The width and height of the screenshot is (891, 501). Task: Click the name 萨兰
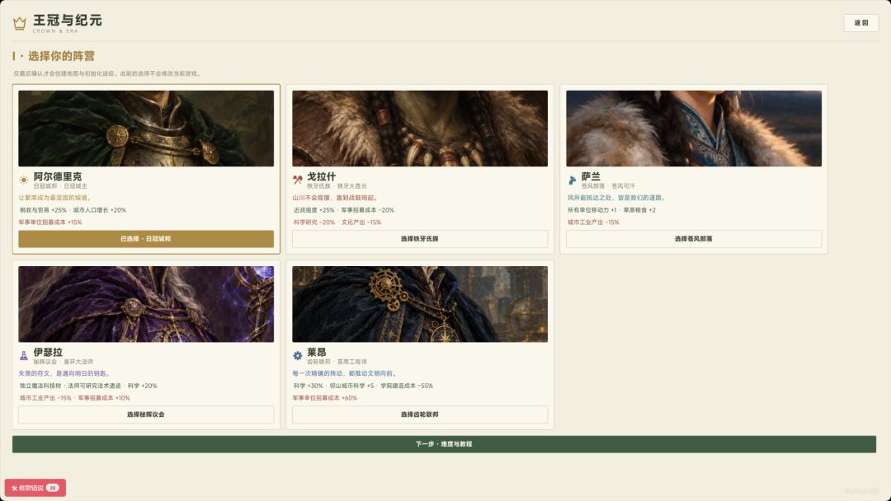(591, 176)
